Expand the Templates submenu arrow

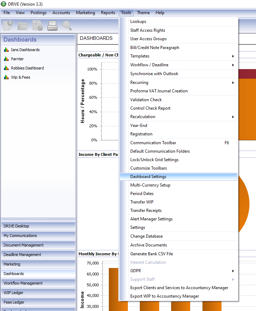coord(233,56)
